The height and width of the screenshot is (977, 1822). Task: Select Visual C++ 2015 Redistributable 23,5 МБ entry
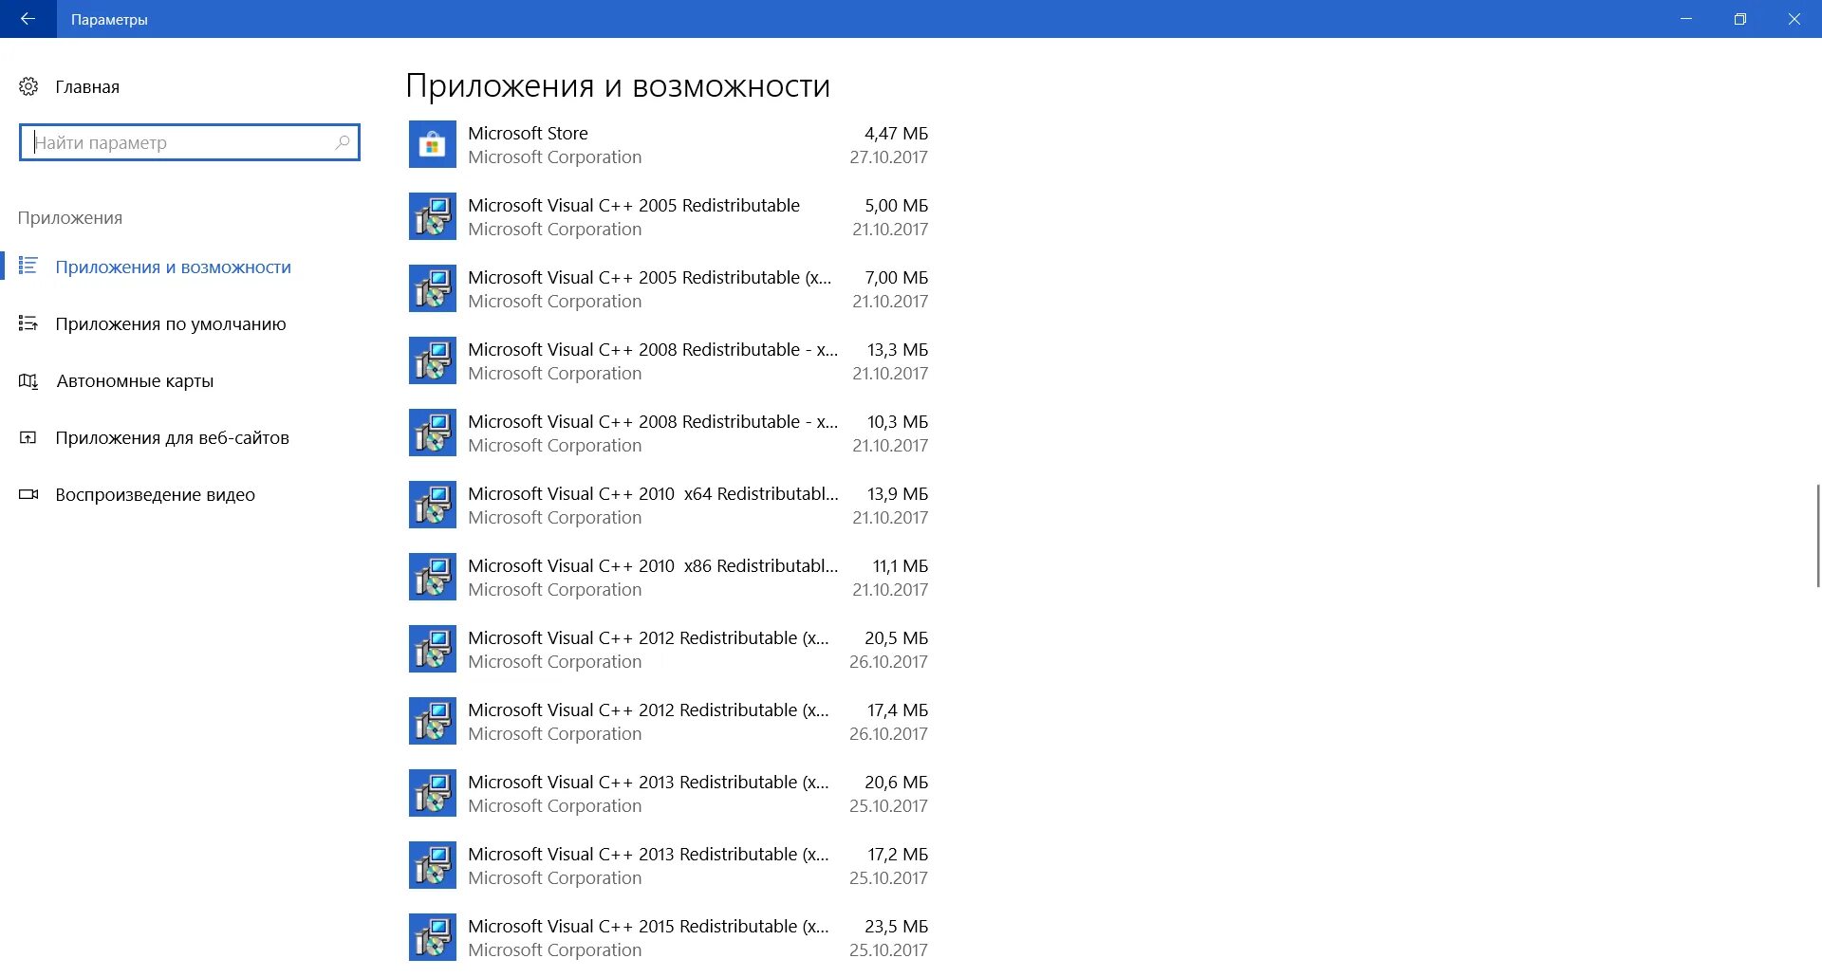(668, 937)
